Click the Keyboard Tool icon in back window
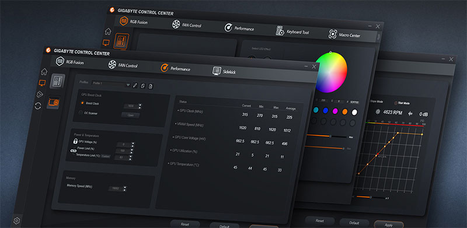 pos(280,31)
